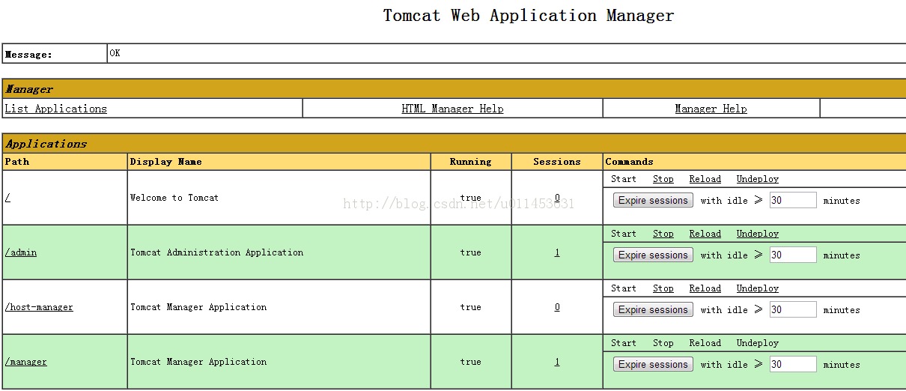Click the Display Name column header

[x=166, y=162]
